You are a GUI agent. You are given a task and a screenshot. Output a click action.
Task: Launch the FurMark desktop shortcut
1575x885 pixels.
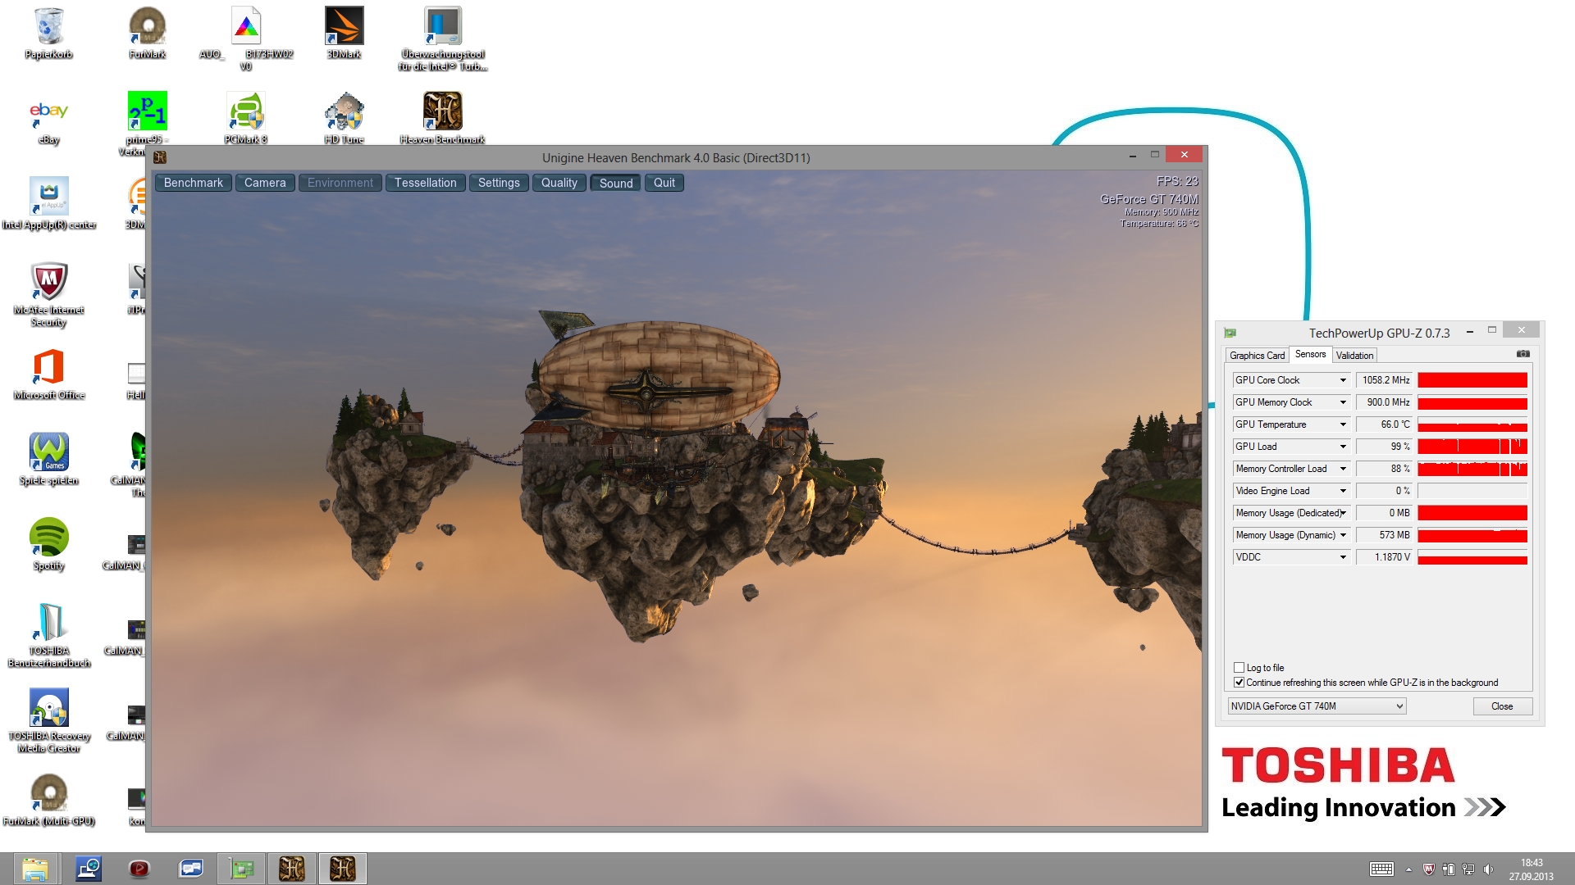(148, 33)
